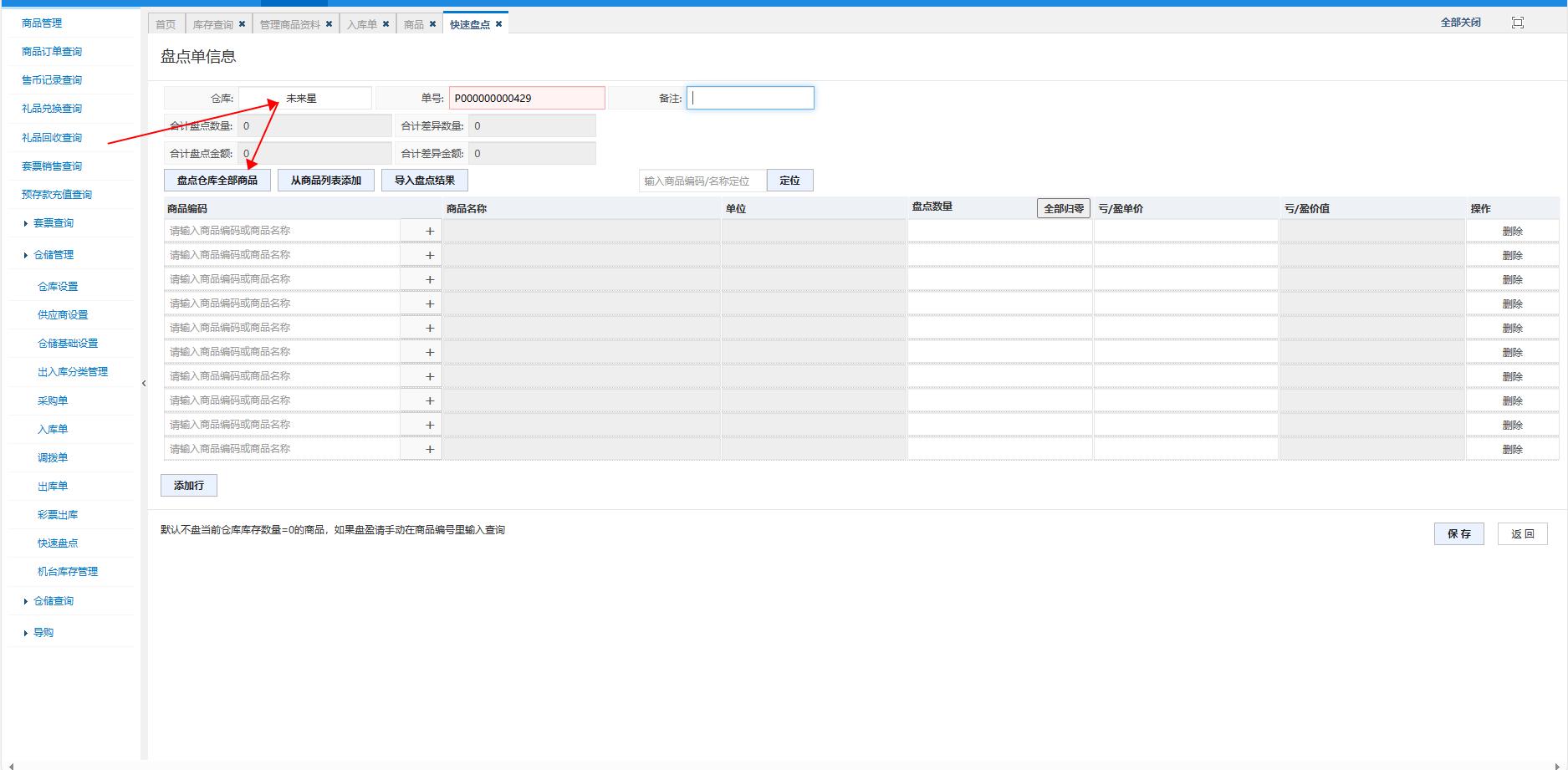
Task: Click plus icon in sixth product row
Action: 430,352
